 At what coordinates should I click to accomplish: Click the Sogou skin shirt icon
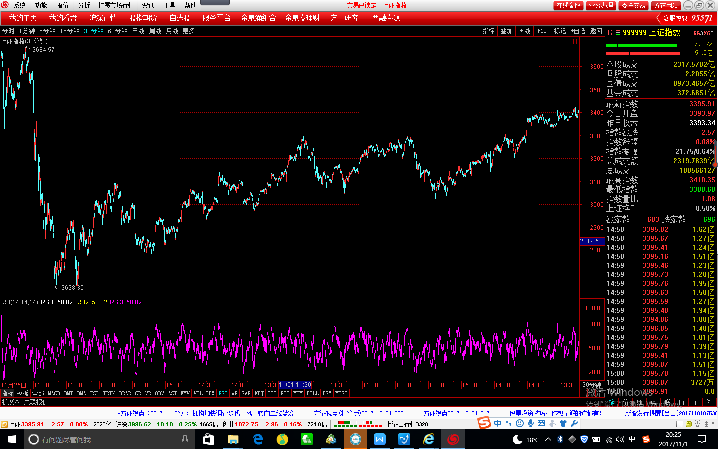(x=563, y=423)
